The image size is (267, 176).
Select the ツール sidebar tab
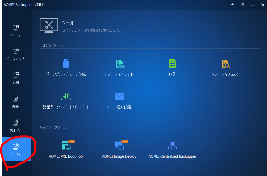(x=16, y=149)
